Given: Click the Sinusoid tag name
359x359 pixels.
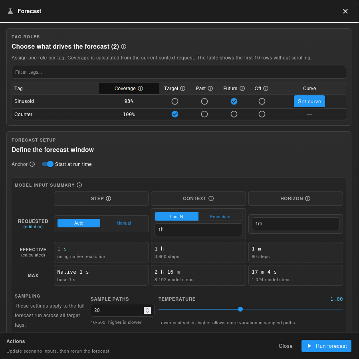Looking at the screenshot, I should pyautogui.click(x=24, y=101).
